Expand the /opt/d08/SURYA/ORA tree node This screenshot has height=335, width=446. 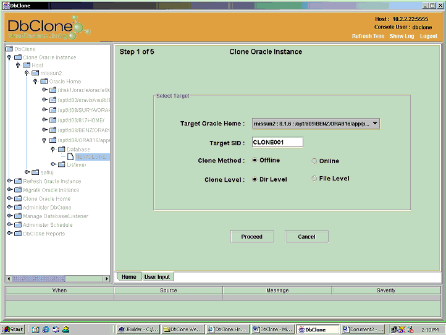pyautogui.click(x=44, y=109)
